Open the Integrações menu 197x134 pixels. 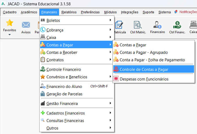point(129,12)
